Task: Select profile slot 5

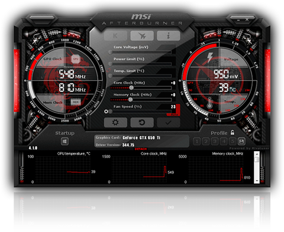Action: 233,141
